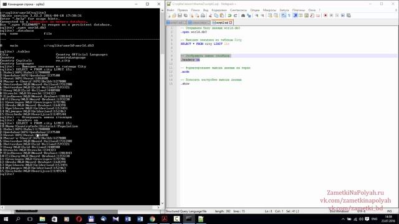This screenshot has height=224, width=399.
Task: Click the '.headers on' line in editor
Action: 190,60
